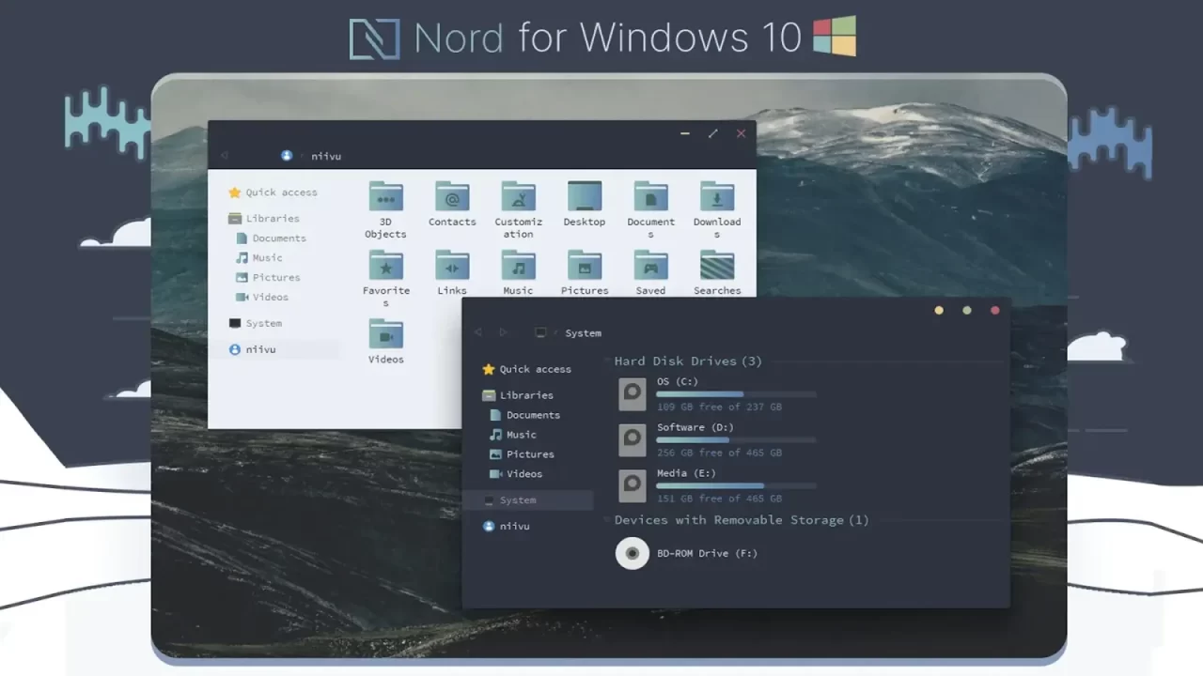Maximize the niivu window

click(x=712, y=134)
